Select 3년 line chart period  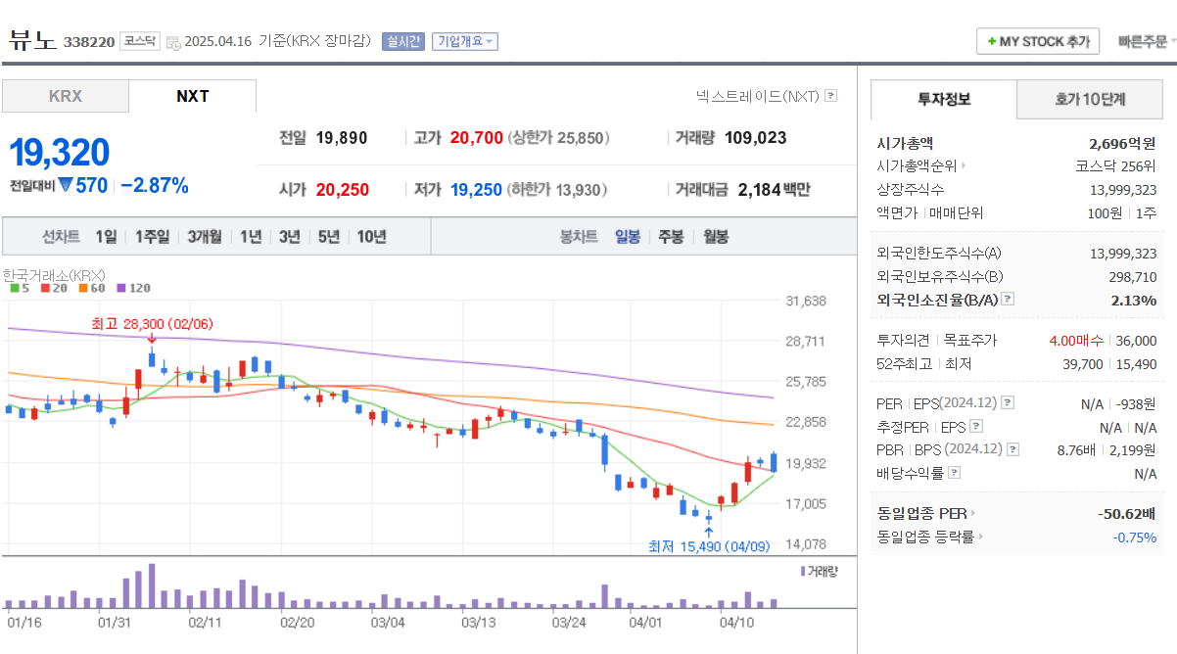(289, 236)
